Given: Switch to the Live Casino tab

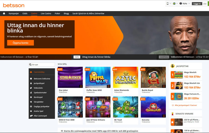Looking at the screenshot, I should click(x=46, y=14).
